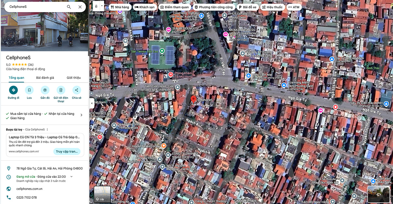Click Cửa Hàng Mành Rèm Phương Oanh marker
The height and width of the screenshot is (204, 393).
284,85
